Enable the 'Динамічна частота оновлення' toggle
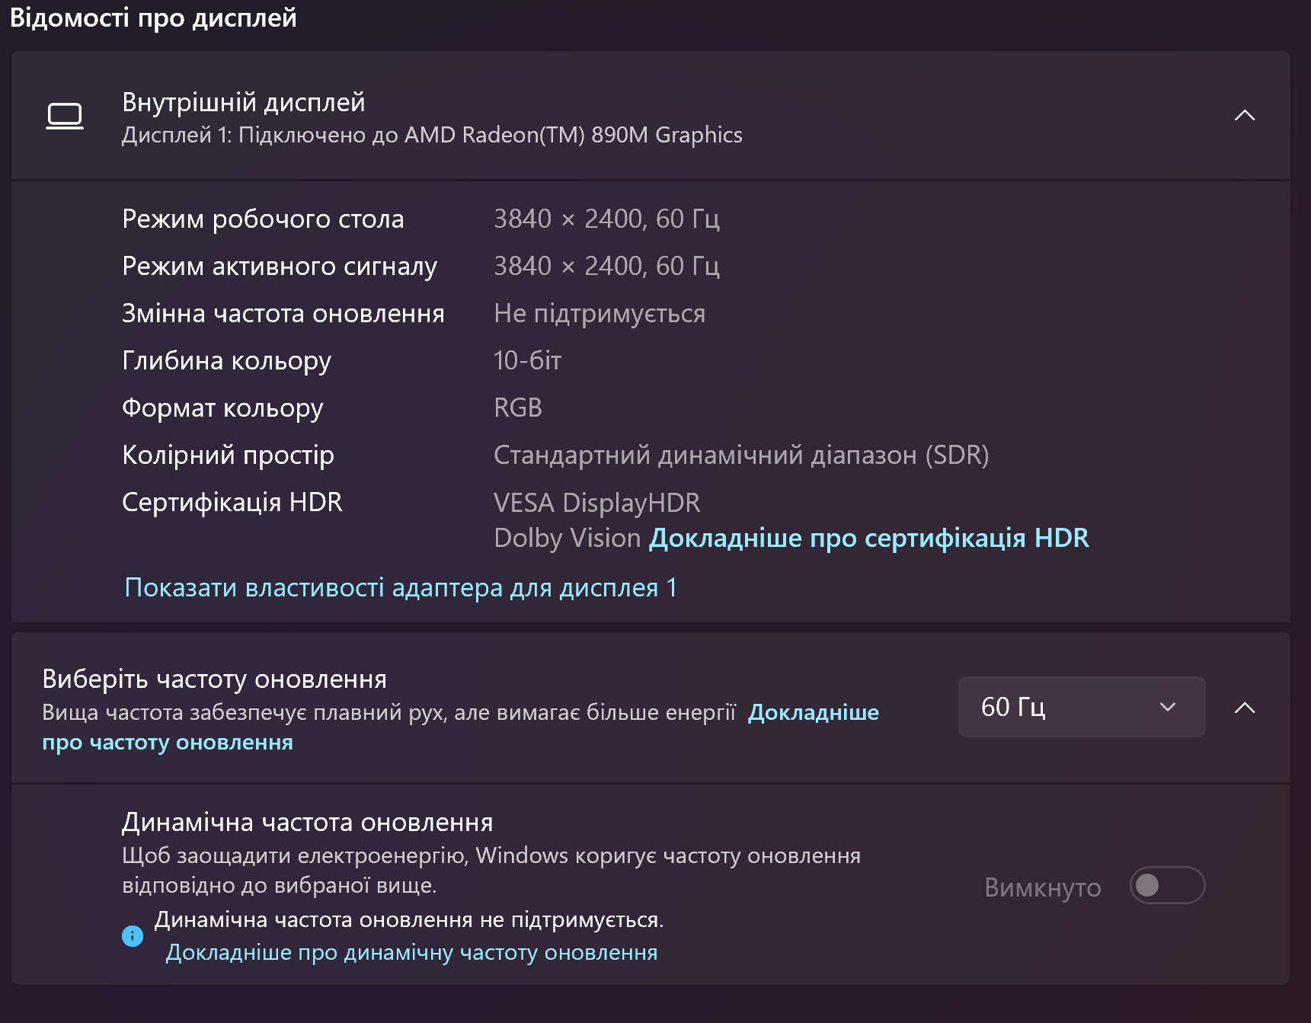The image size is (1311, 1023). (1166, 886)
